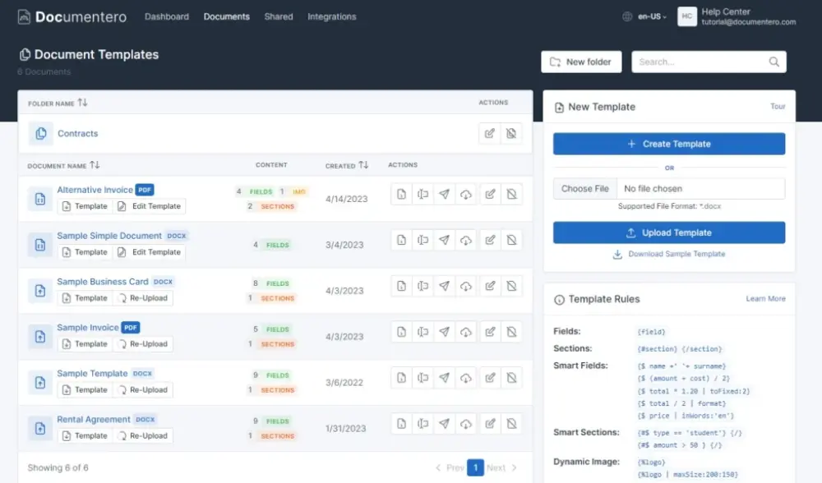Delete the Rental Agreement document
The height and width of the screenshot is (483, 822).
tap(511, 425)
